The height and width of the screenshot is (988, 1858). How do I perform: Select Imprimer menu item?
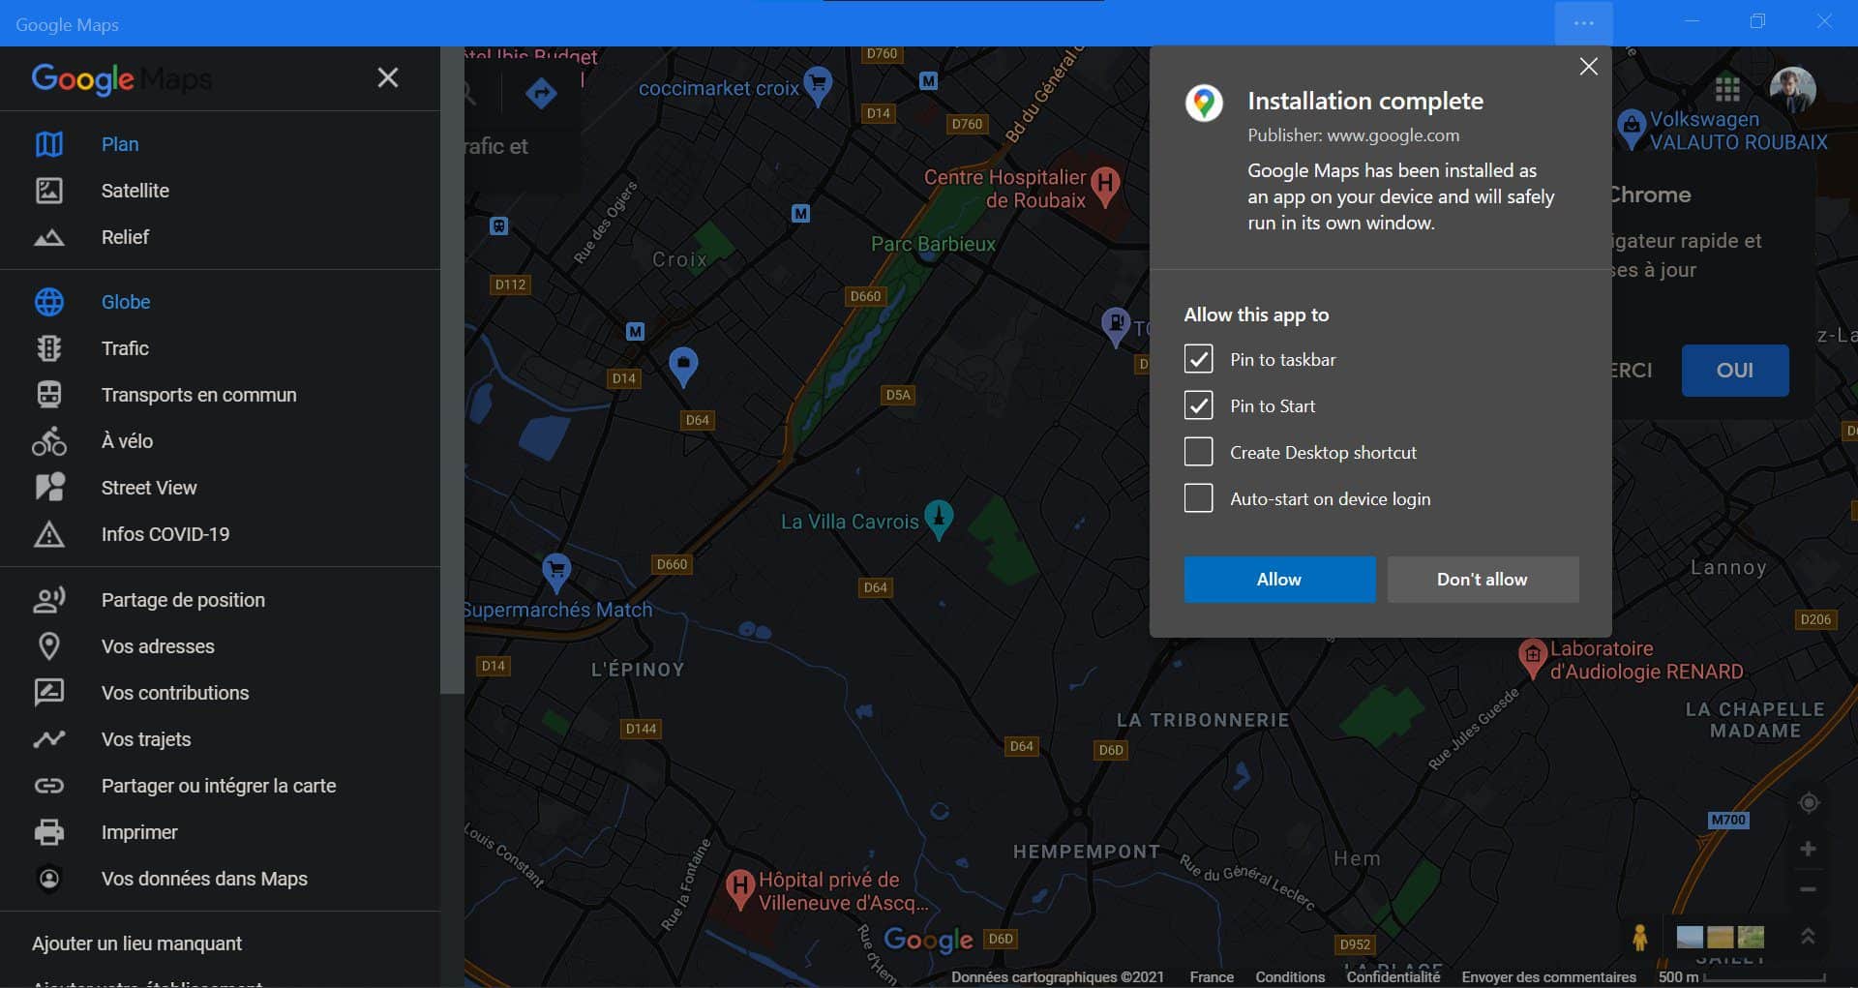point(220,832)
